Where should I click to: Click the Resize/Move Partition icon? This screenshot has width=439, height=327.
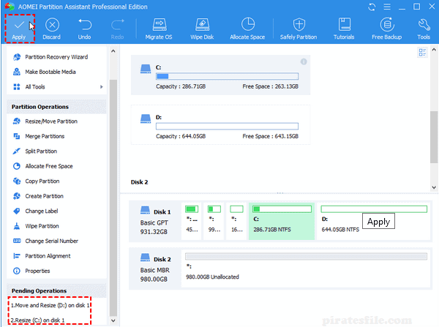pyautogui.click(x=17, y=121)
